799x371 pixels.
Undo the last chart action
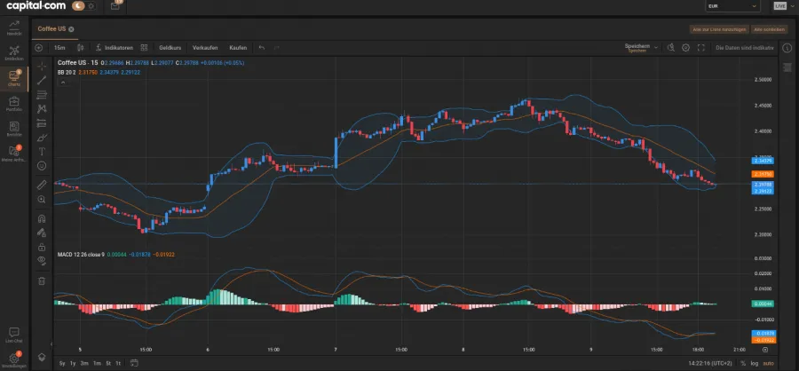(x=261, y=47)
